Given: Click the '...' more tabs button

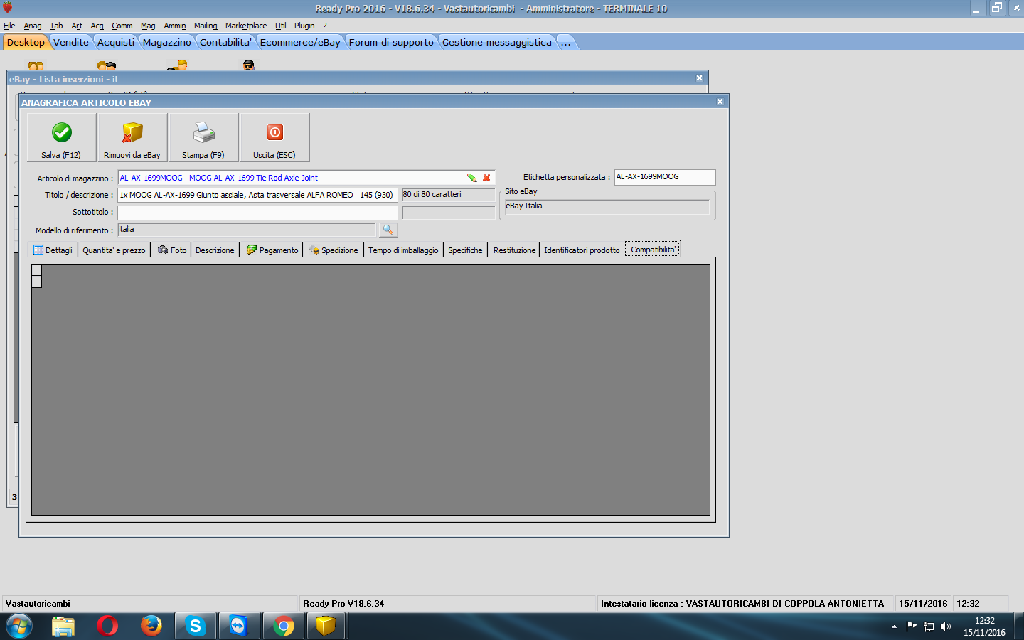Looking at the screenshot, I should pyautogui.click(x=566, y=42).
